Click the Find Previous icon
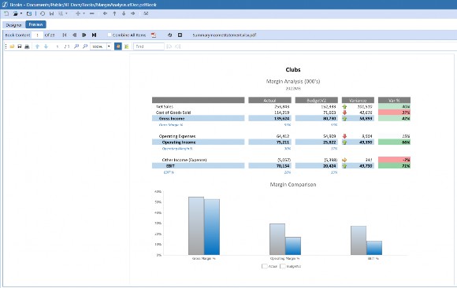457x288 pixels. pyautogui.click(x=169, y=46)
